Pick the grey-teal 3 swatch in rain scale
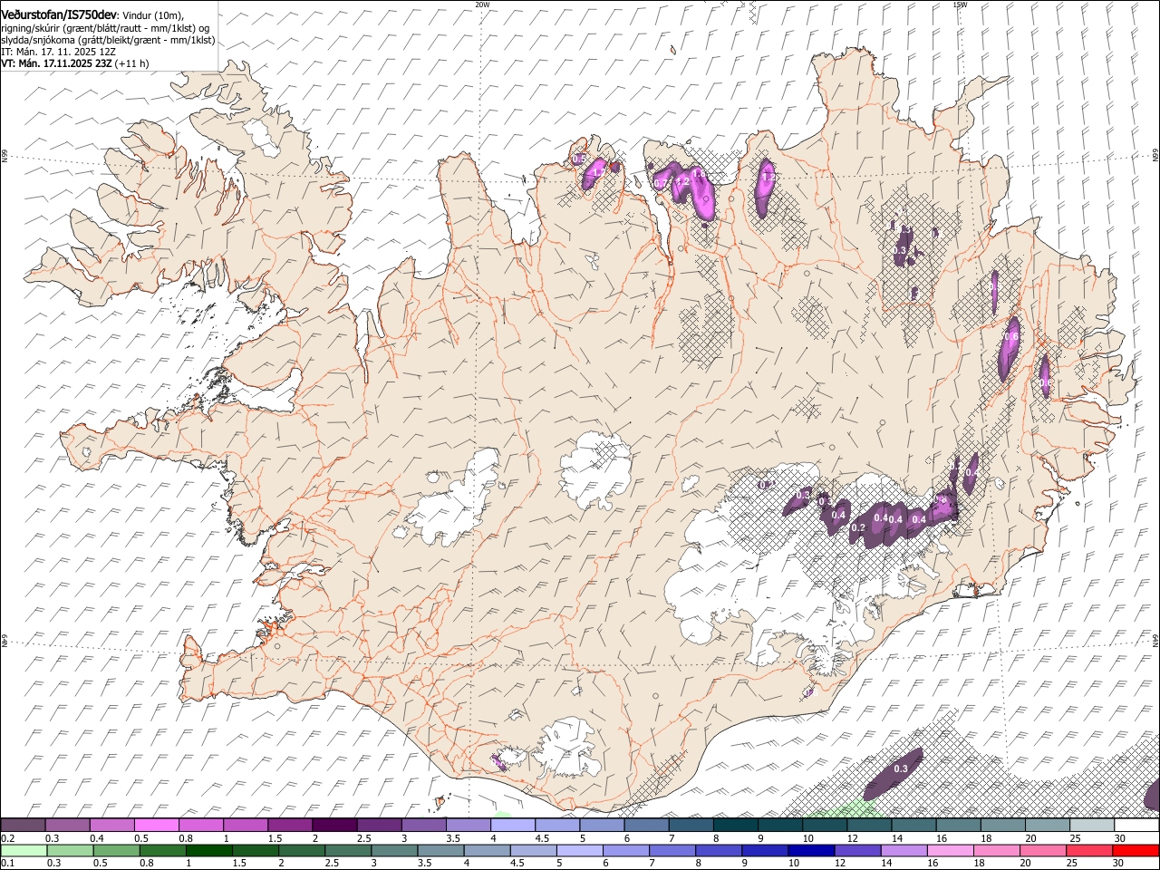This screenshot has height=870, width=1160. click(393, 850)
